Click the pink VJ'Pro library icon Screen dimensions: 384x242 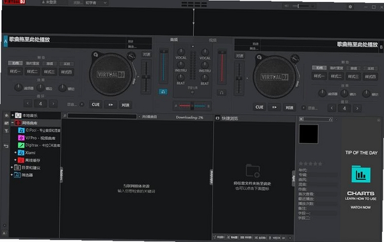(x=21, y=138)
